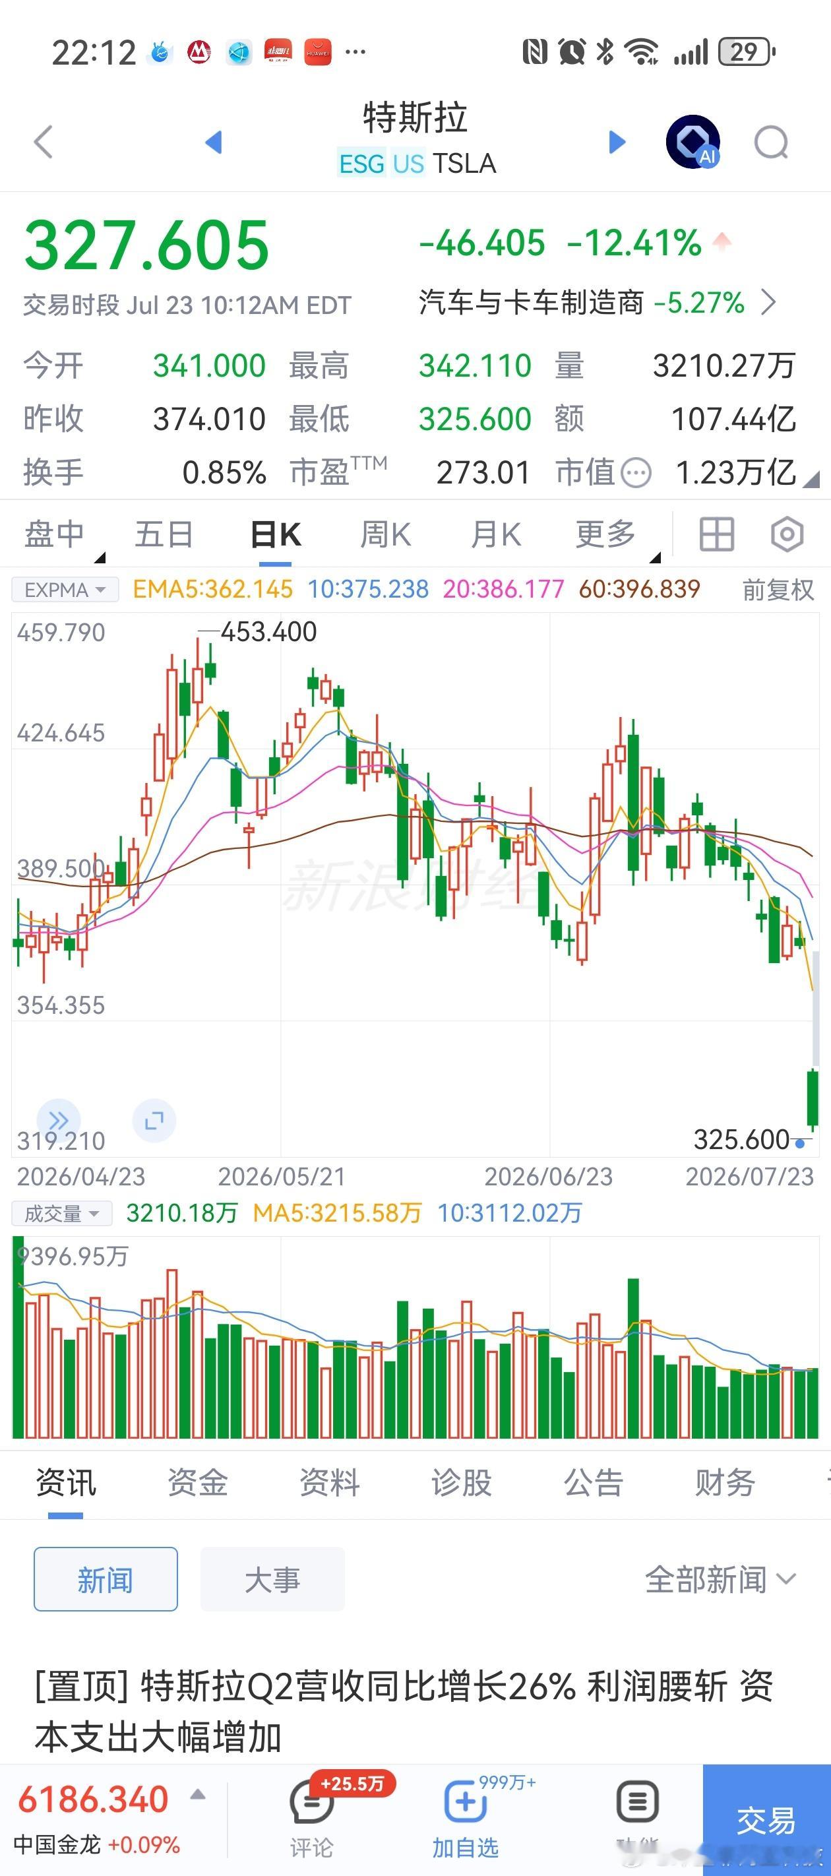Screen dimensions: 831x1876
Task: Go back with the left chevron arrow
Action: point(44,141)
